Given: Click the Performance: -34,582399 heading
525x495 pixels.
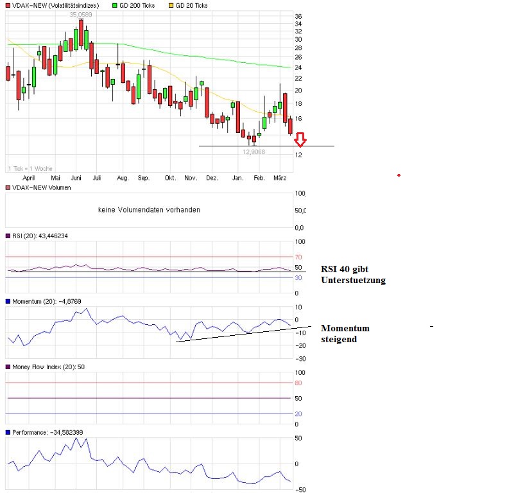Looking at the screenshot, I should coord(47,432).
